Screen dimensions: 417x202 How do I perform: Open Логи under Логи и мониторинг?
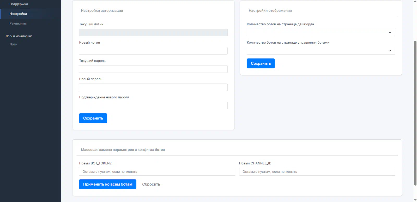tap(13, 44)
